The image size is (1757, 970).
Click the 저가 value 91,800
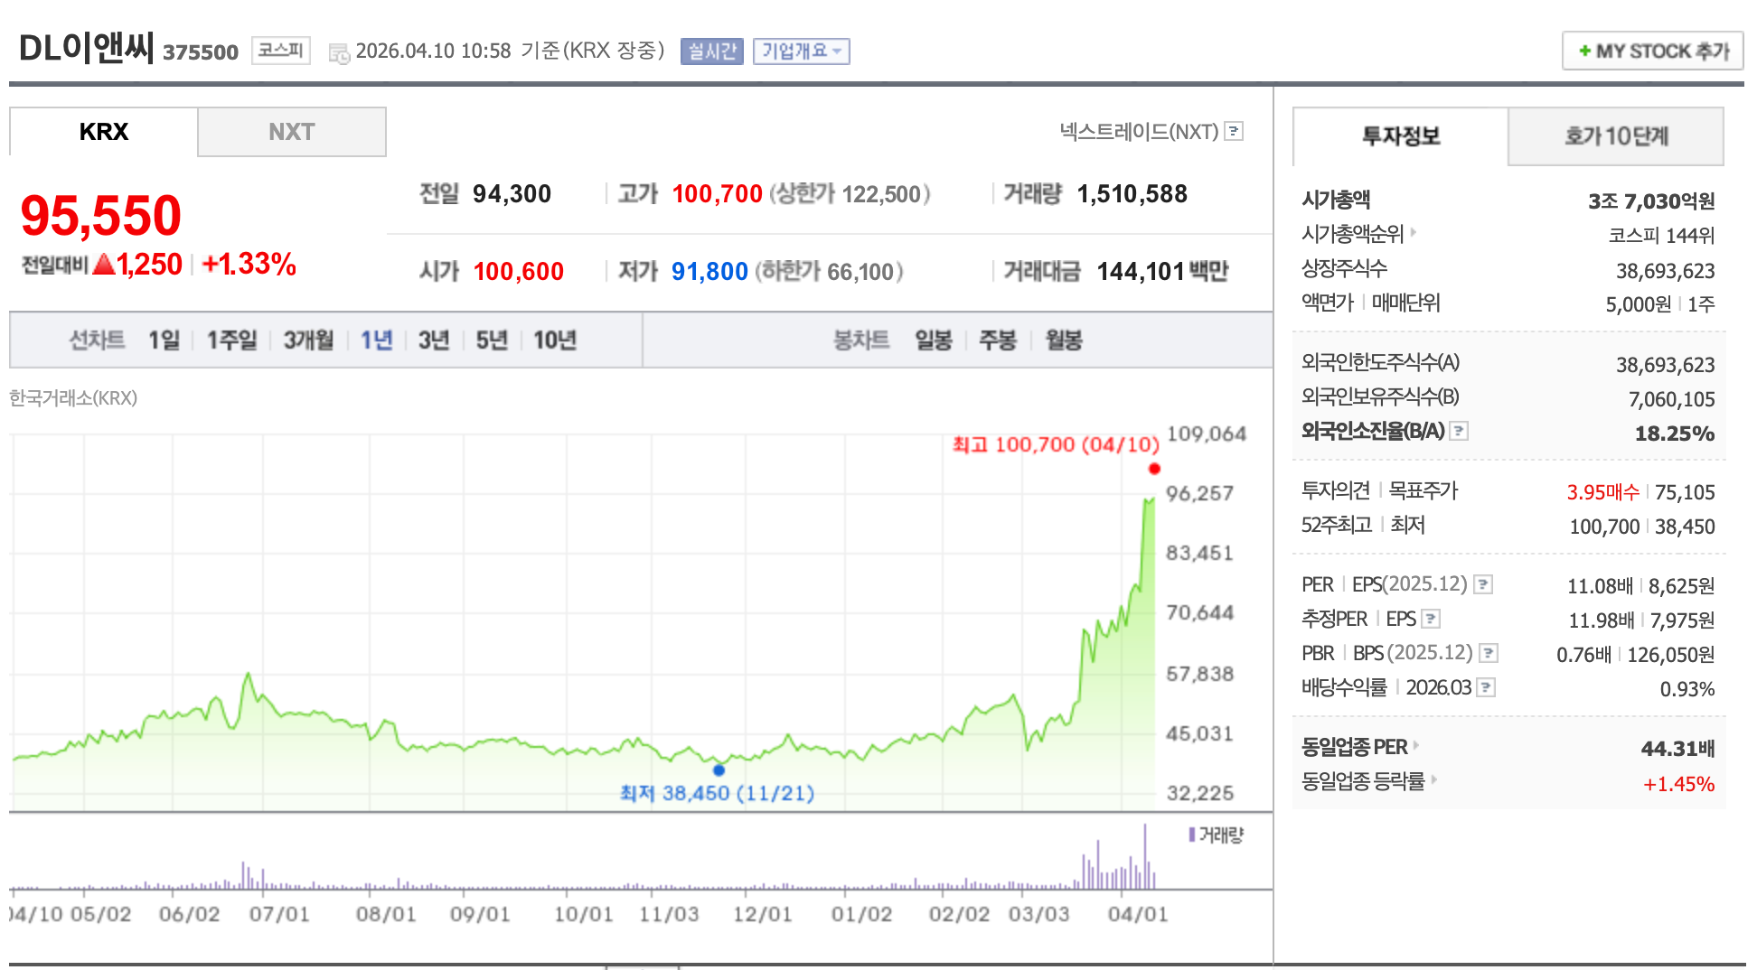point(709,271)
